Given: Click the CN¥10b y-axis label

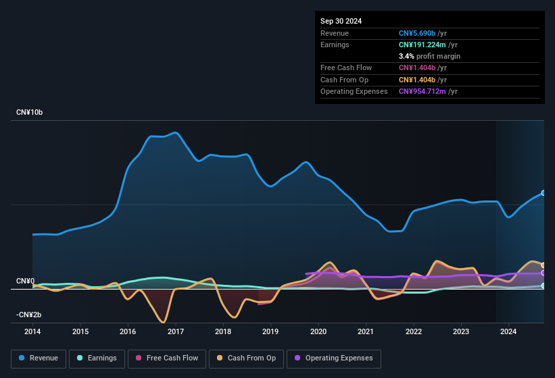Looking at the screenshot, I should [x=30, y=113].
